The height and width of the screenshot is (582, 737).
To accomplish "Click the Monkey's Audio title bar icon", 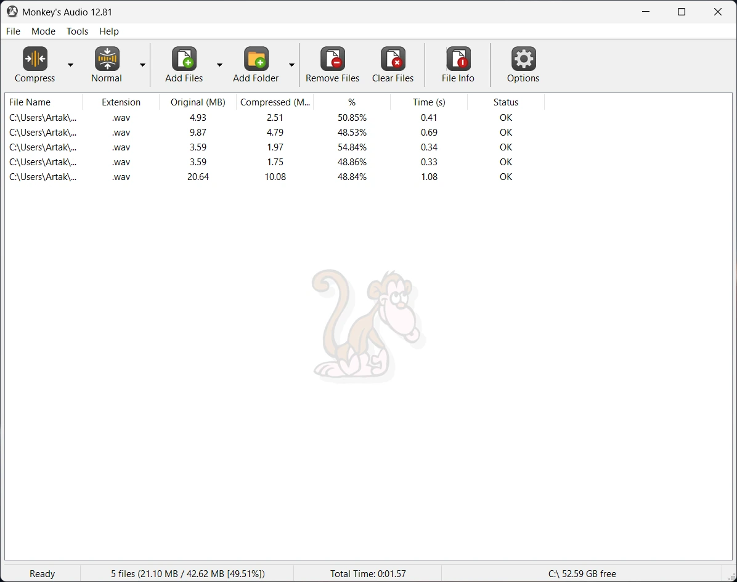I will coord(12,12).
